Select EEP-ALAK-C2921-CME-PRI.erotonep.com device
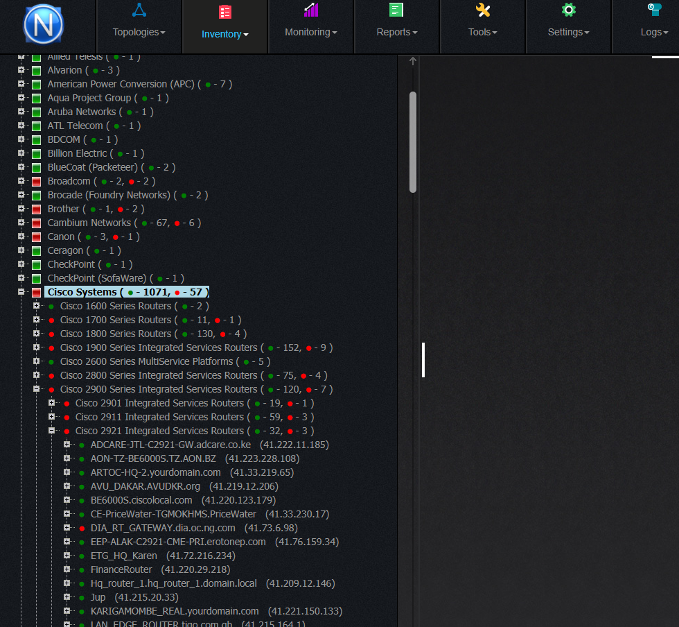Viewport: 679px width, 627px height. point(214,542)
